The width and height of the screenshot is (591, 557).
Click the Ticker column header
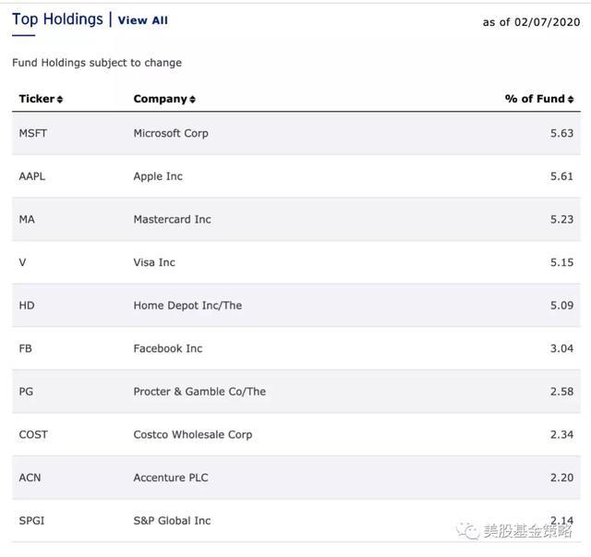[x=37, y=99]
